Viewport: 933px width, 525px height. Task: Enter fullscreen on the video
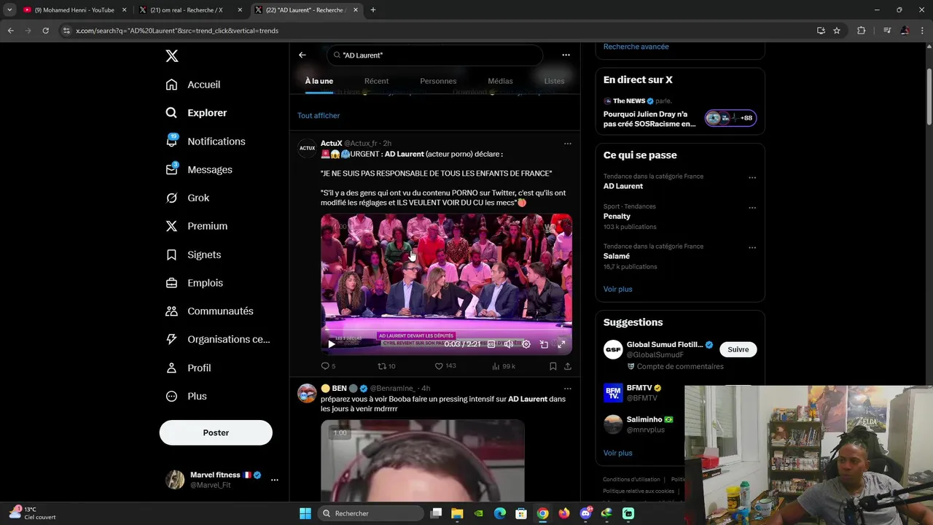(x=561, y=344)
